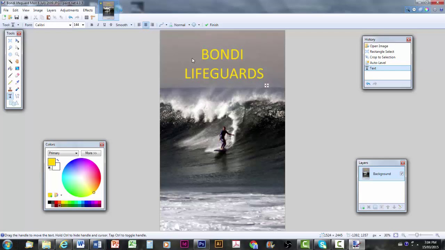Select the Move Selected Pixels tool

click(17, 41)
